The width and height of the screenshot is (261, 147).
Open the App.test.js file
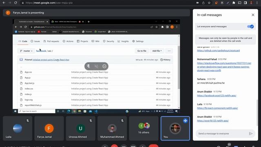(29, 83)
